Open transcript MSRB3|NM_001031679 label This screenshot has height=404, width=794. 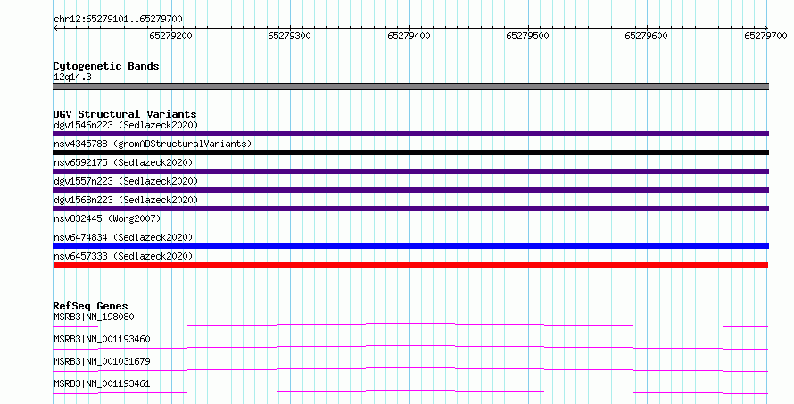coord(102,361)
